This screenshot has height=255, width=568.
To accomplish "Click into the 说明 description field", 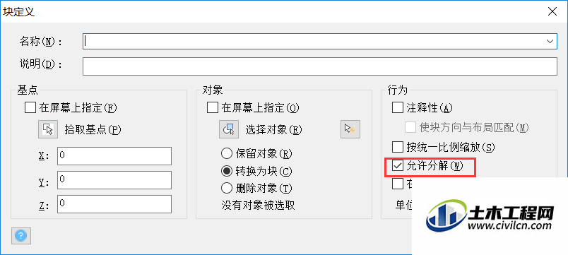I will 320,66.
